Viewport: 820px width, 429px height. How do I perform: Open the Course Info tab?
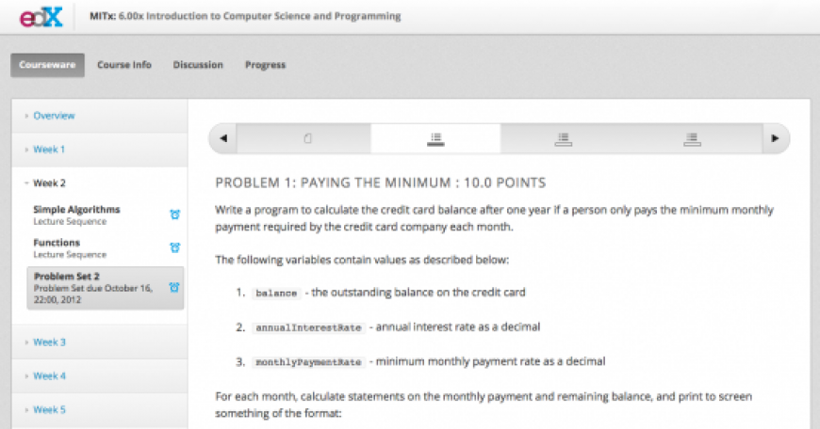point(124,65)
